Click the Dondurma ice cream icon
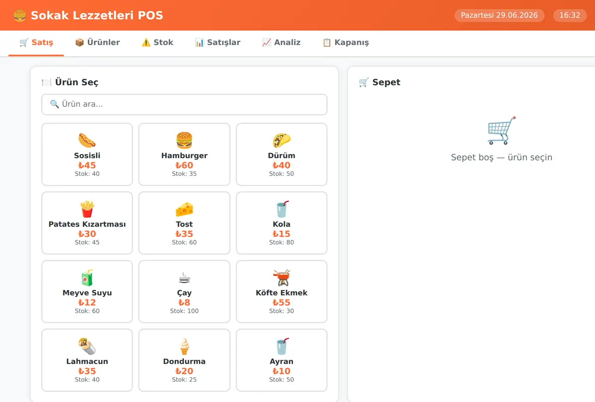595x402 pixels. tap(184, 346)
